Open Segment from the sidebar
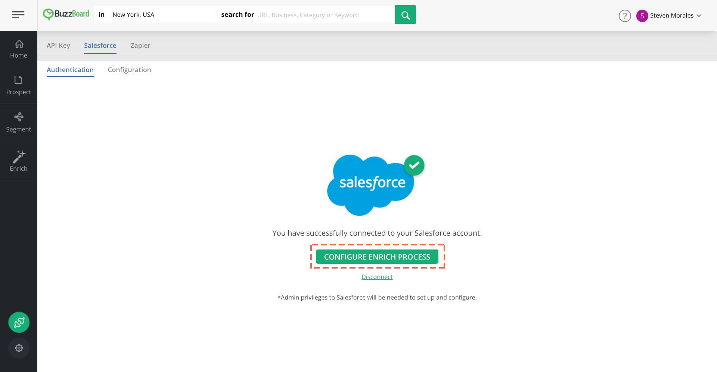The height and width of the screenshot is (372, 717). (19, 123)
